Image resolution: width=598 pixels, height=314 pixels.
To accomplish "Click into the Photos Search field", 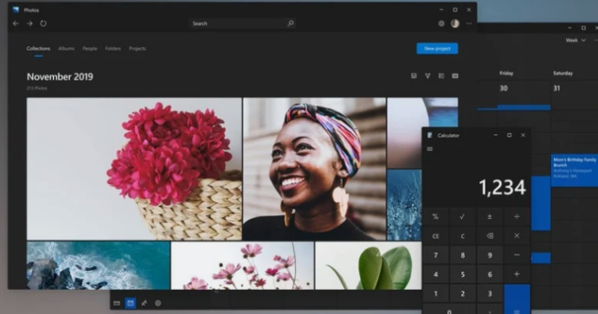I will pos(241,24).
